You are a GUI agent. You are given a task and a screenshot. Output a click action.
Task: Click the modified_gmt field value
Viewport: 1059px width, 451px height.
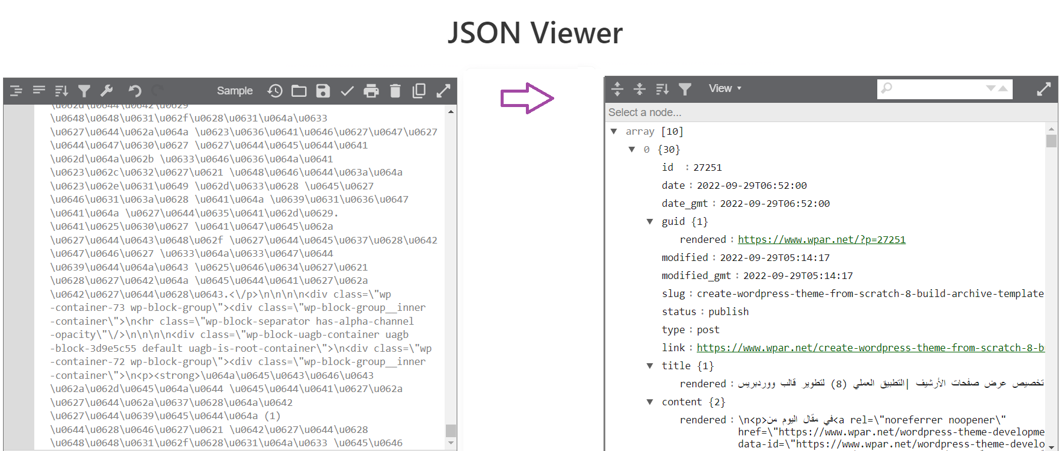click(798, 275)
